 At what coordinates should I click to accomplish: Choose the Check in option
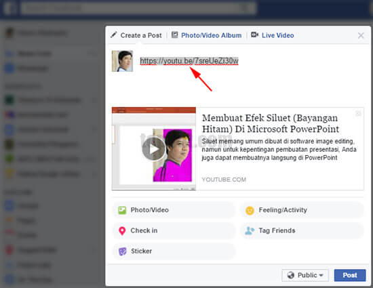tap(174, 230)
